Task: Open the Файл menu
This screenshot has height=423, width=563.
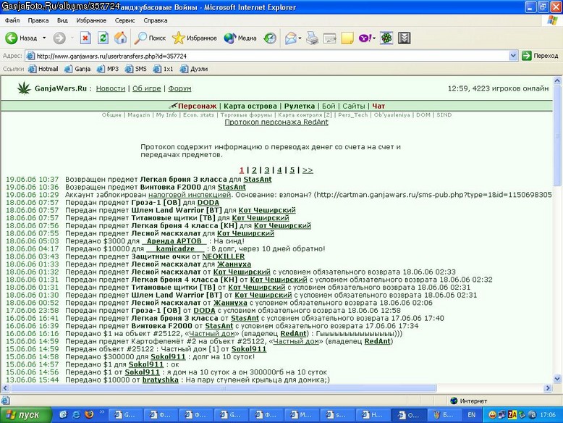Action: click(12, 20)
